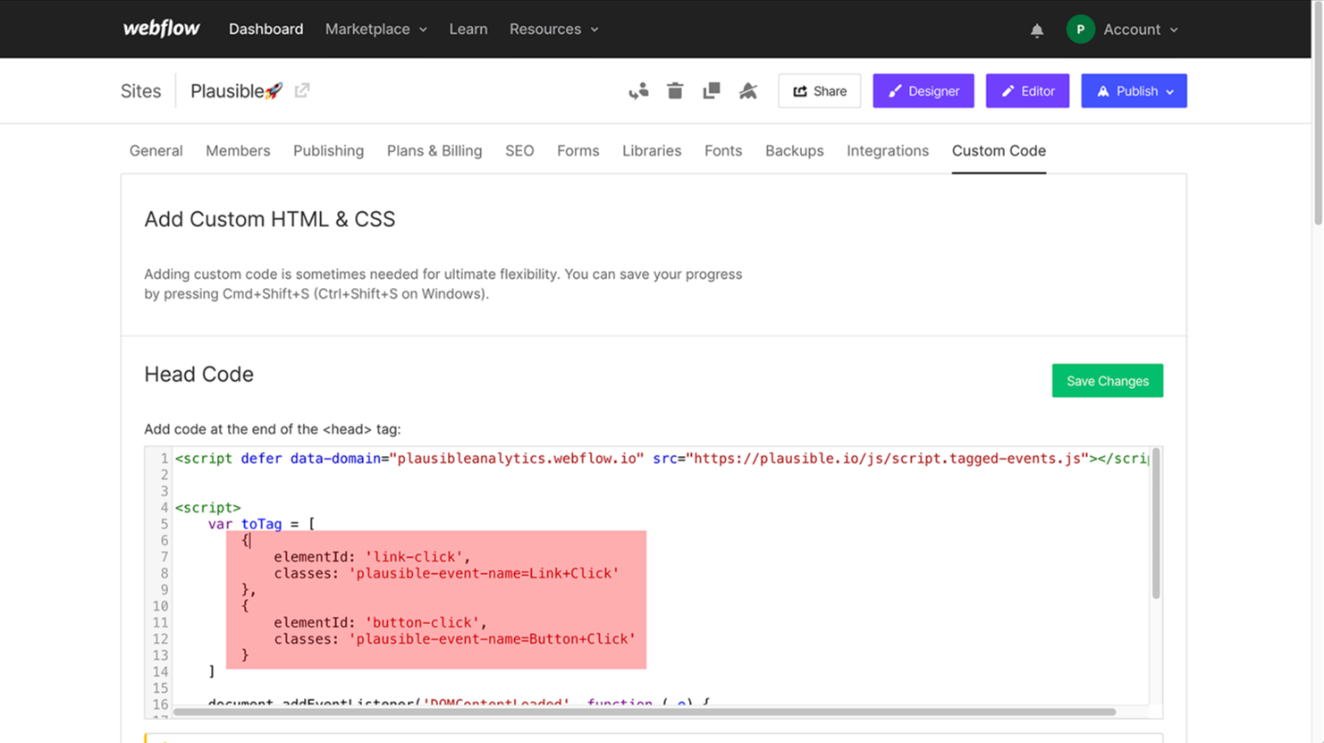Click the Head Code heading
This screenshot has width=1324, height=743.
(198, 374)
